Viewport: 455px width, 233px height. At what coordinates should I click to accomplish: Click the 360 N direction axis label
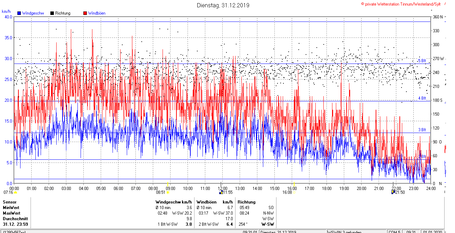pos(438,17)
